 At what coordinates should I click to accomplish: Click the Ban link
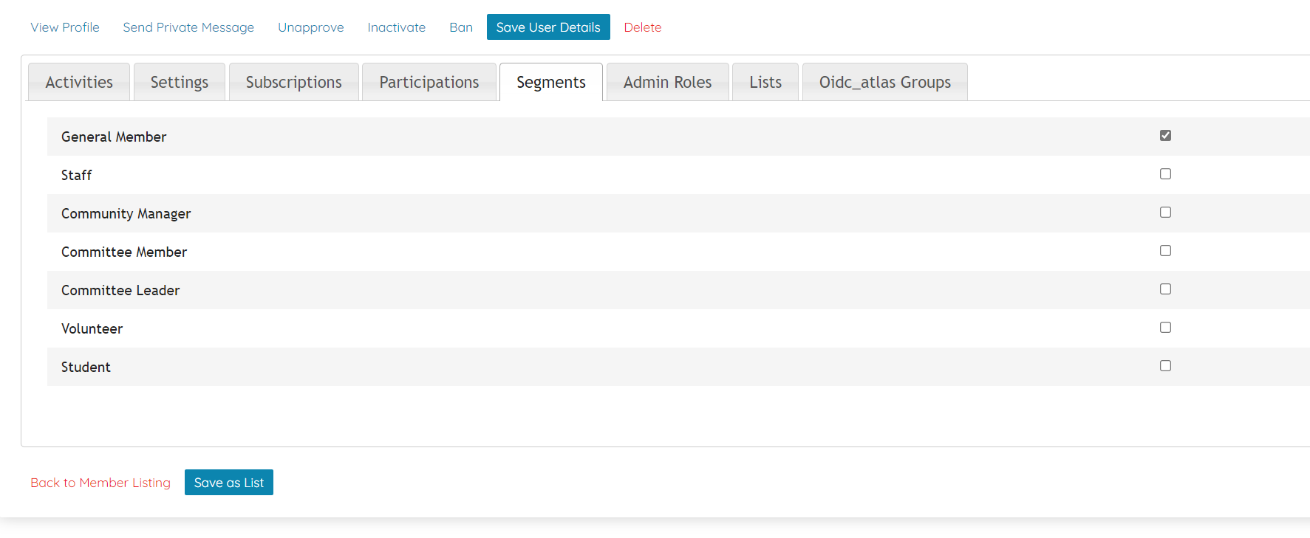click(x=461, y=27)
